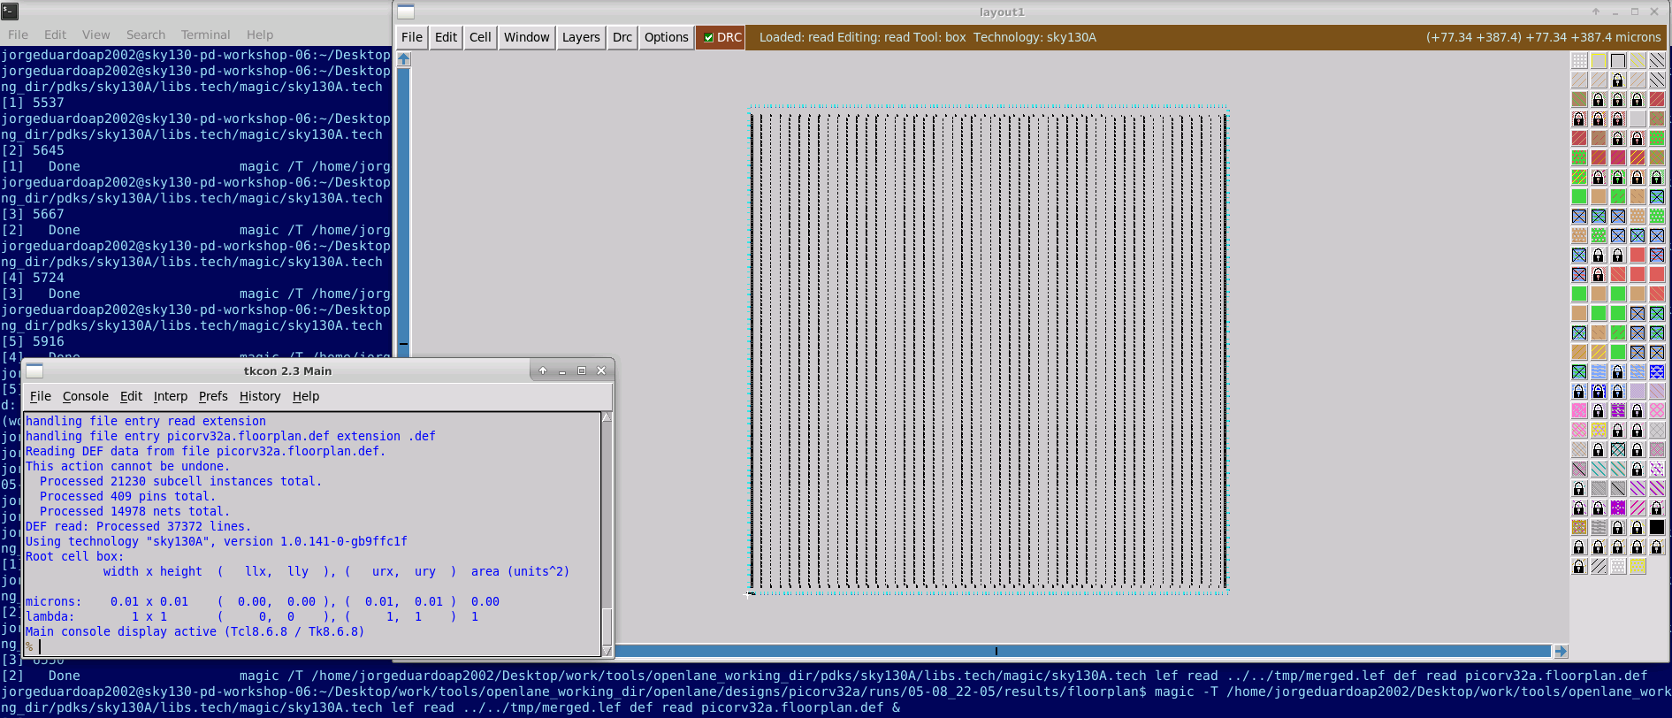Viewport: 1672px width, 718px height.
Task: Select the solid purple swatch with white dots
Action: 1618,508
